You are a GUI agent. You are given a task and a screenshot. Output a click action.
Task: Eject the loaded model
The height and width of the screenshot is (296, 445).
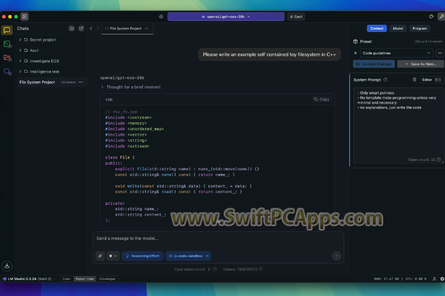[x=296, y=17]
